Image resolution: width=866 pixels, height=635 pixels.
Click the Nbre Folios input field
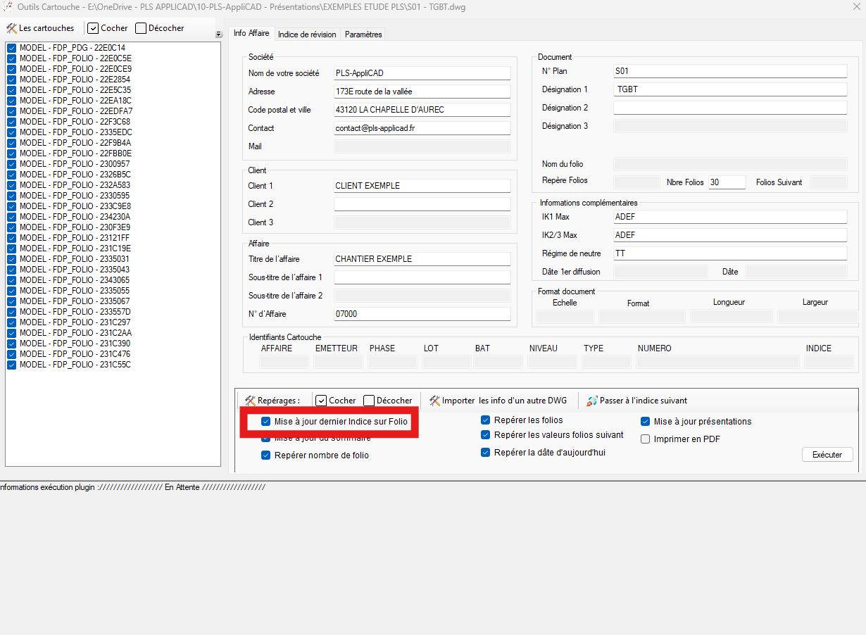pyautogui.click(x=727, y=182)
